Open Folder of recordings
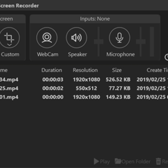The height and width of the screenshot is (168, 168). [133, 161]
